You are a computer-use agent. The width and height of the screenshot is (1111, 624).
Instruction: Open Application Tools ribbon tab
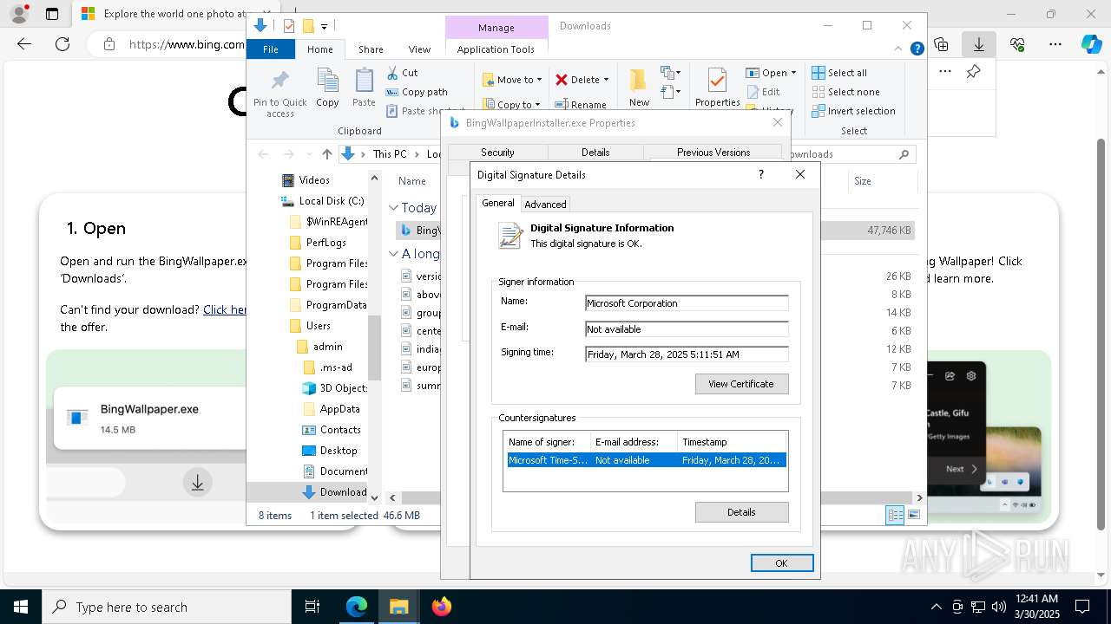(x=496, y=49)
